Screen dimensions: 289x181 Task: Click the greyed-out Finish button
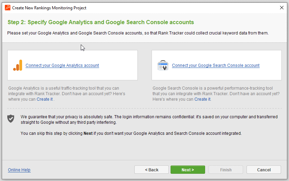click(x=226, y=170)
